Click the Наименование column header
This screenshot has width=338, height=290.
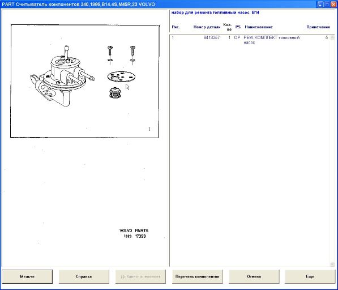pyautogui.click(x=259, y=27)
